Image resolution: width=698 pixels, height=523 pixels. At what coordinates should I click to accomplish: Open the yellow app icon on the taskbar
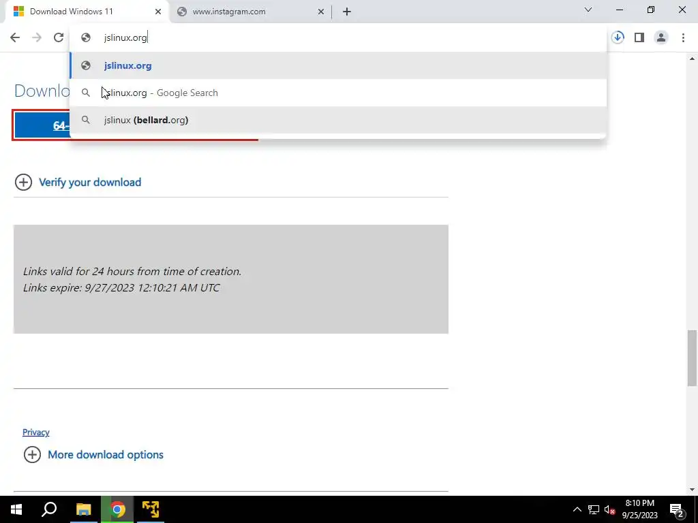pyautogui.click(x=151, y=509)
